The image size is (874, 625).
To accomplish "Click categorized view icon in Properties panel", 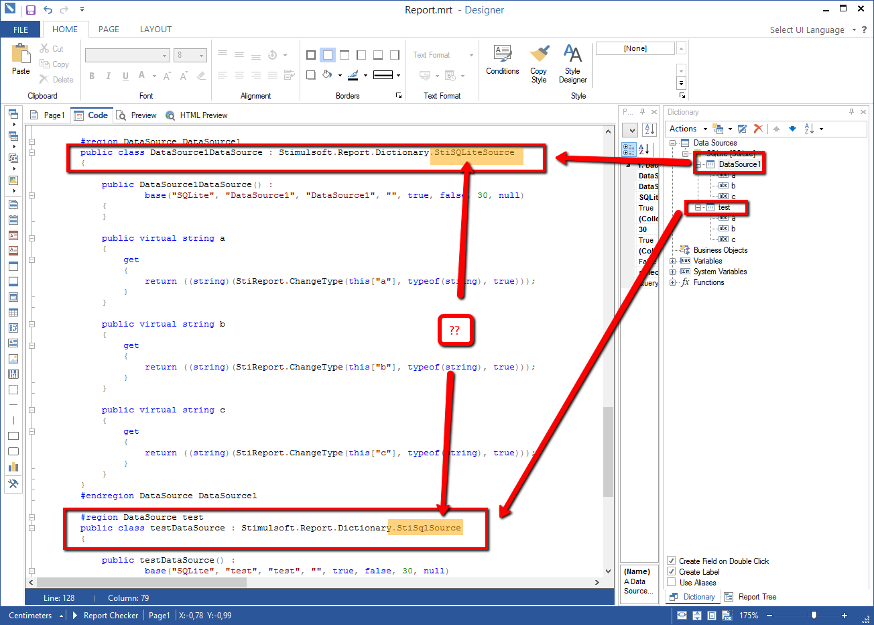I will [x=629, y=150].
